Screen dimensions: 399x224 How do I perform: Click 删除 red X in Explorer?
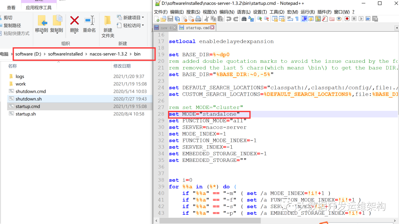[74, 24]
